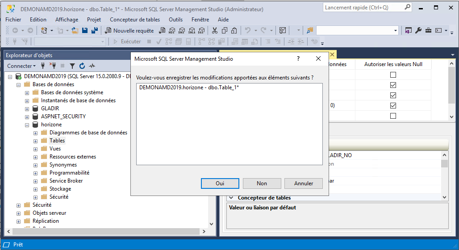Click the Save All disks icon

click(94, 30)
